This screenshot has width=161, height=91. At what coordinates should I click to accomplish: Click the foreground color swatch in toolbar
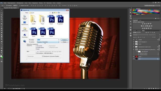(x=1, y=56)
